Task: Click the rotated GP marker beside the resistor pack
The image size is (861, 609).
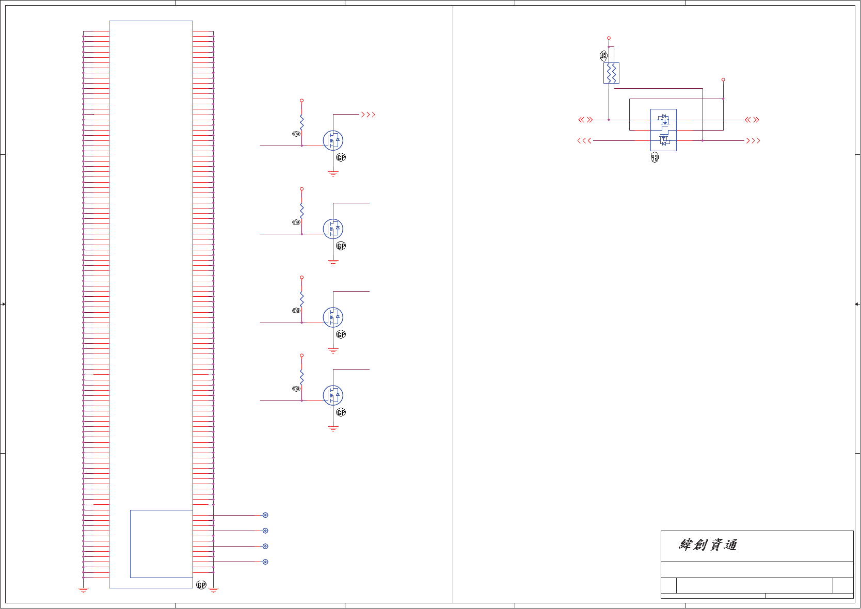Action: [604, 56]
